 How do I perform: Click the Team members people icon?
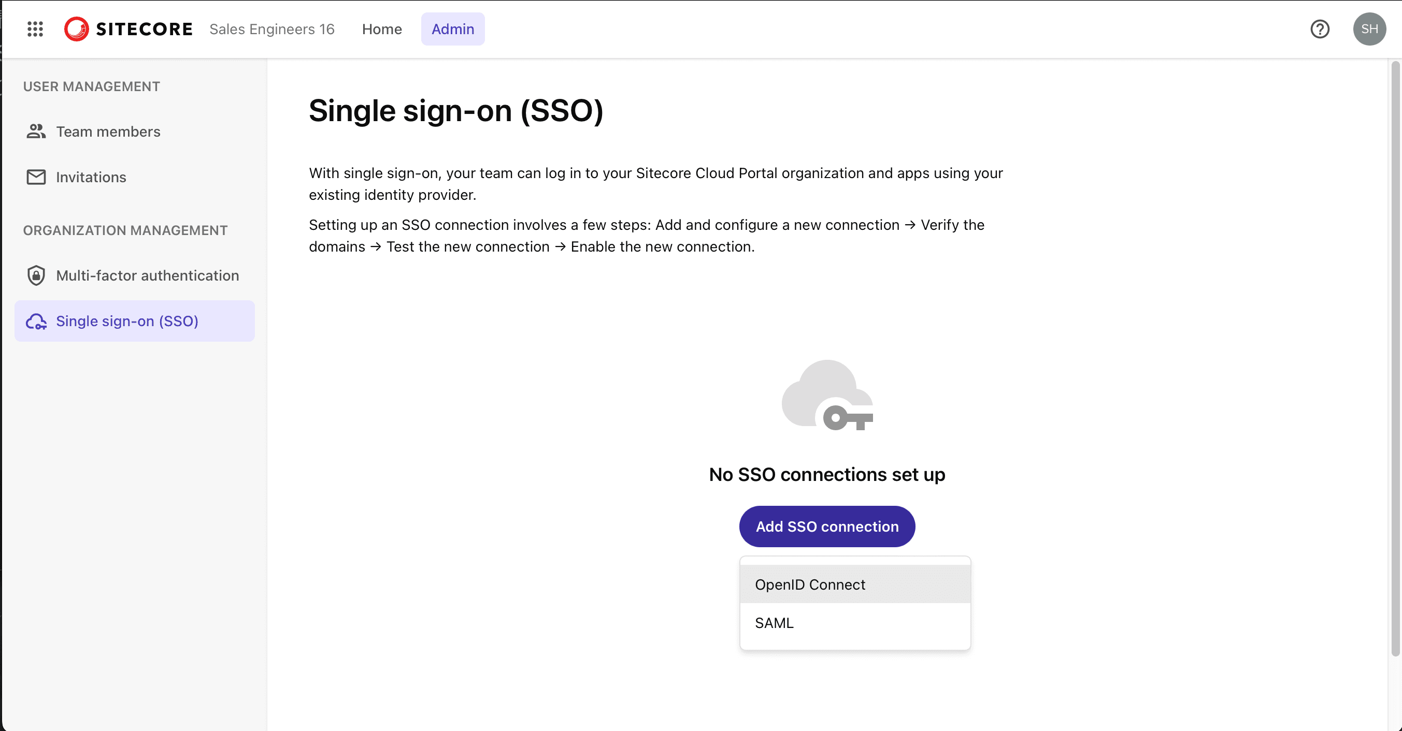pyautogui.click(x=36, y=131)
